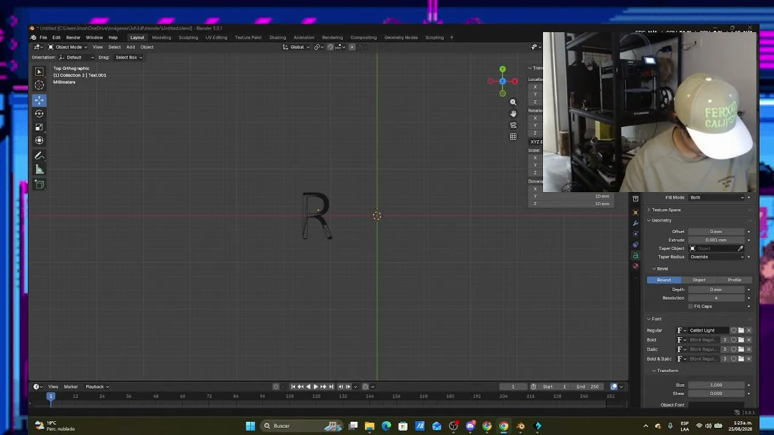The image size is (774, 435).
Task: Select the Object bevel option
Action: 699,280
